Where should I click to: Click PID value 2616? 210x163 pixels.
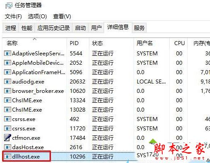tap(76, 147)
